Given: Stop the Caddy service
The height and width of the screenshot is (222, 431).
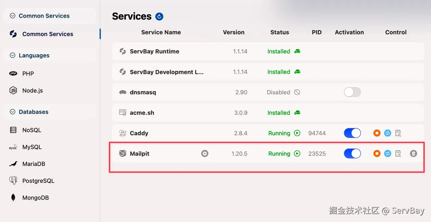Looking at the screenshot, I should 377,133.
